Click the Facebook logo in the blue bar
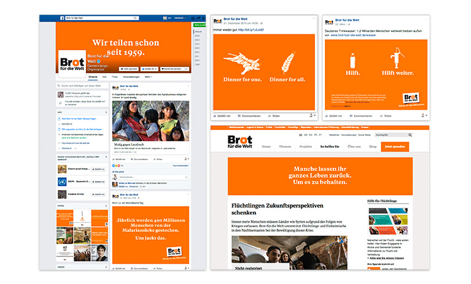471x284 pixels. pyautogui.click(x=62, y=18)
